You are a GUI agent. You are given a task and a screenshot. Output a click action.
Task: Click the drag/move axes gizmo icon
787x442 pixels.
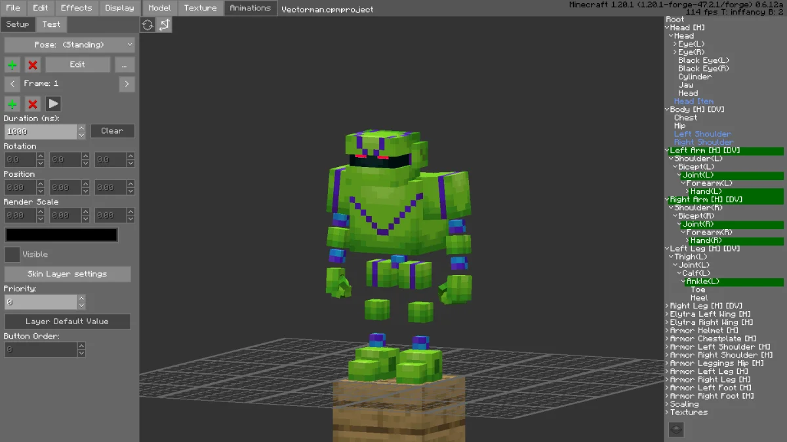click(164, 25)
